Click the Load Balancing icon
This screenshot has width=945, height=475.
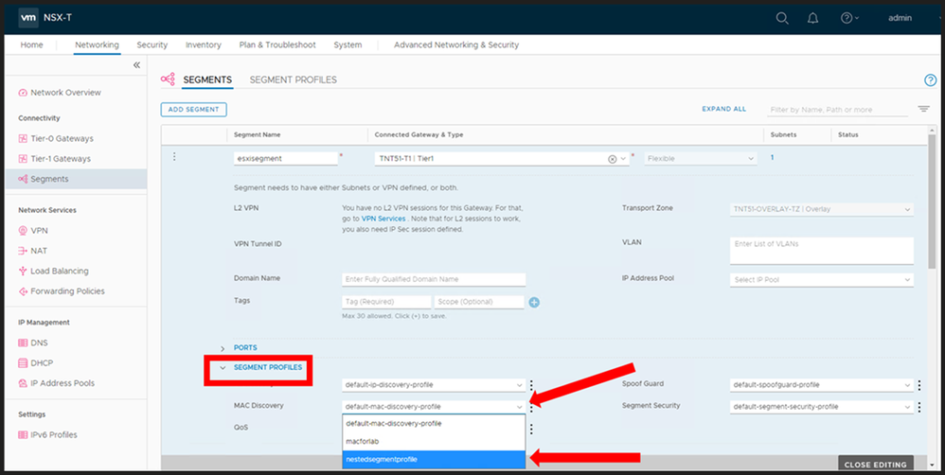(x=23, y=271)
